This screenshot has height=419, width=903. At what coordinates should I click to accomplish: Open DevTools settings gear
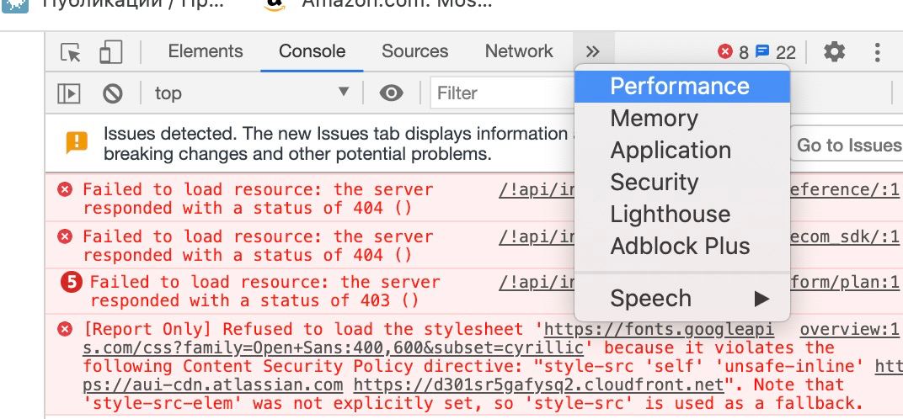[834, 52]
